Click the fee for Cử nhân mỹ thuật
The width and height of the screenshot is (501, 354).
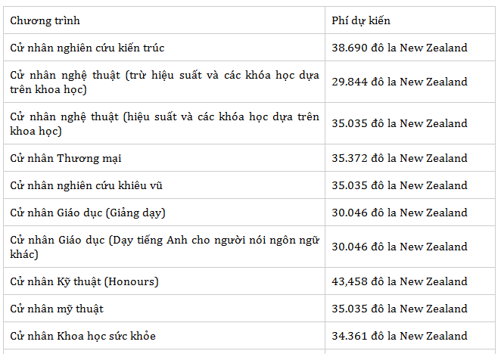tap(399, 309)
